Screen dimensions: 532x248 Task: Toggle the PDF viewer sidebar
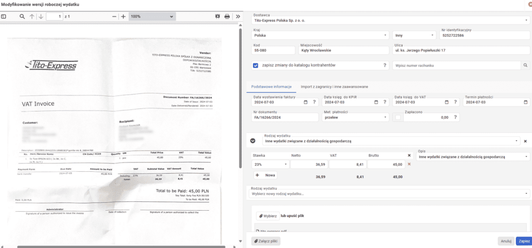[x=4, y=17]
